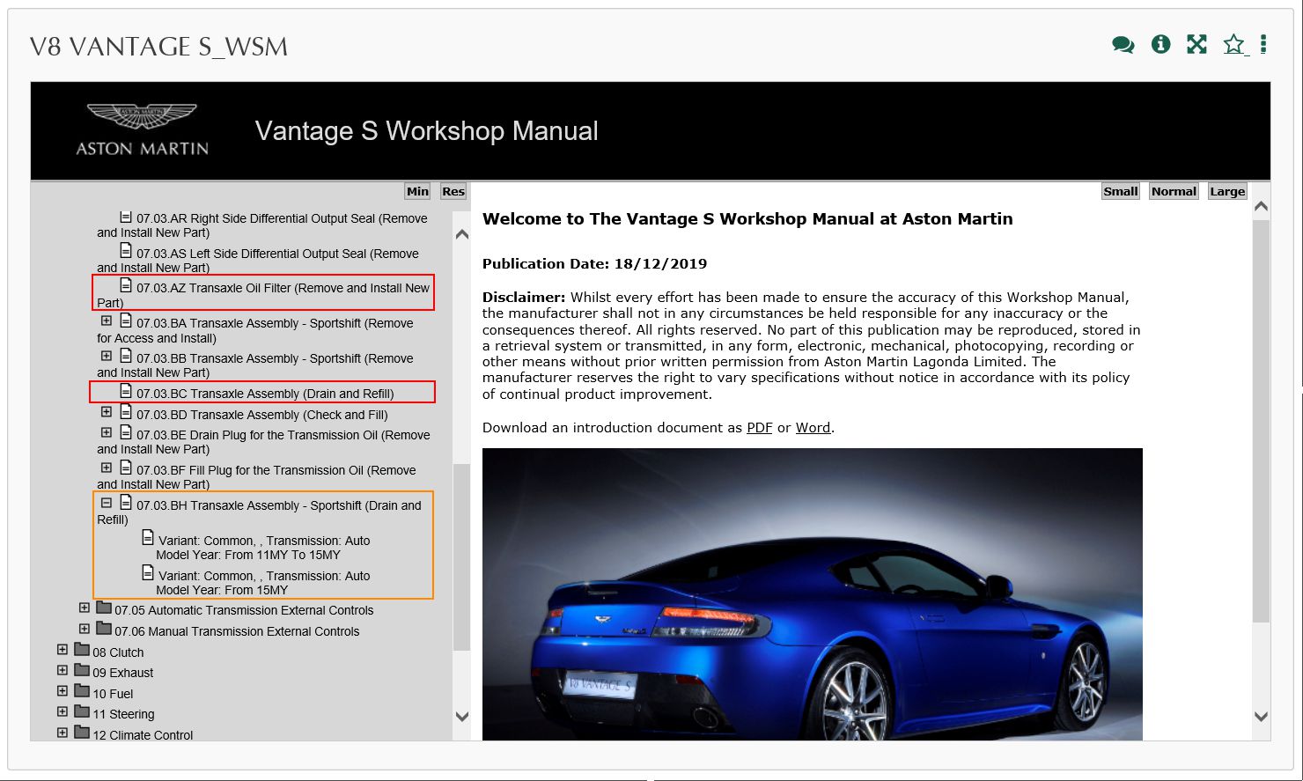Open 07.03.BD Transaxle Assembly Check and Fill
The height and width of the screenshot is (781, 1303).
[x=262, y=415]
